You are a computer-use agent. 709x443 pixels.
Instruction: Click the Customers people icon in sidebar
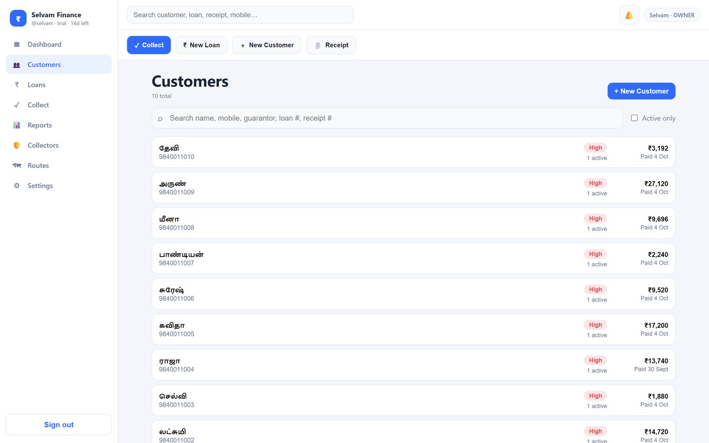[x=17, y=65]
